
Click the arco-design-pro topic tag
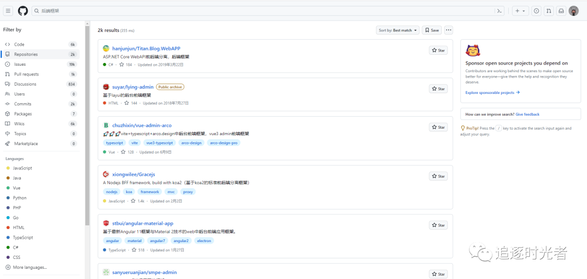pyautogui.click(x=224, y=143)
